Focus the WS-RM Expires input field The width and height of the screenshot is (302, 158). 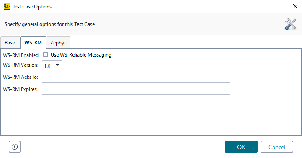tap(136, 90)
